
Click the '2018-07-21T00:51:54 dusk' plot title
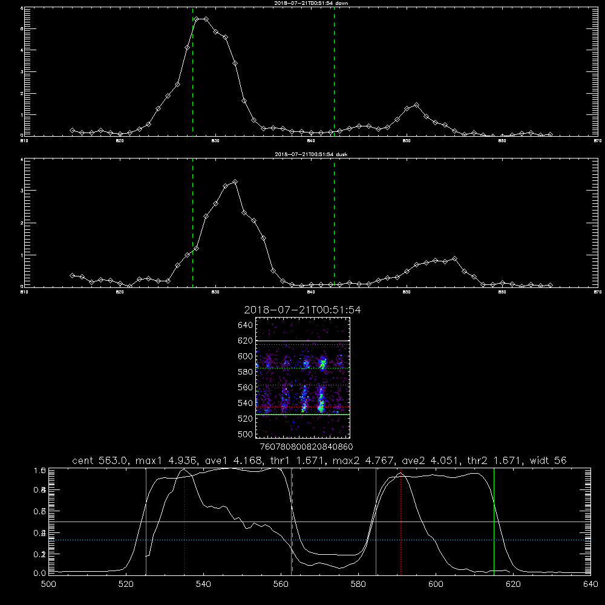pyautogui.click(x=311, y=154)
